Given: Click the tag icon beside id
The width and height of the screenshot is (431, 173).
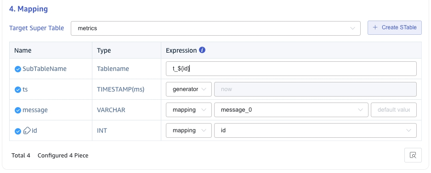Looking at the screenshot, I should 27,130.
